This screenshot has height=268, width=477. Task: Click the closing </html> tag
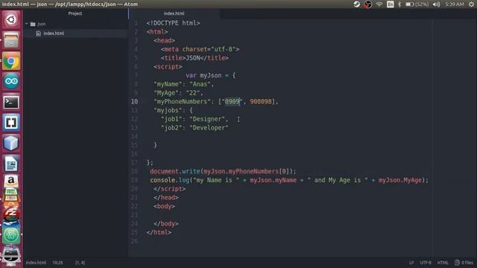(x=159, y=232)
